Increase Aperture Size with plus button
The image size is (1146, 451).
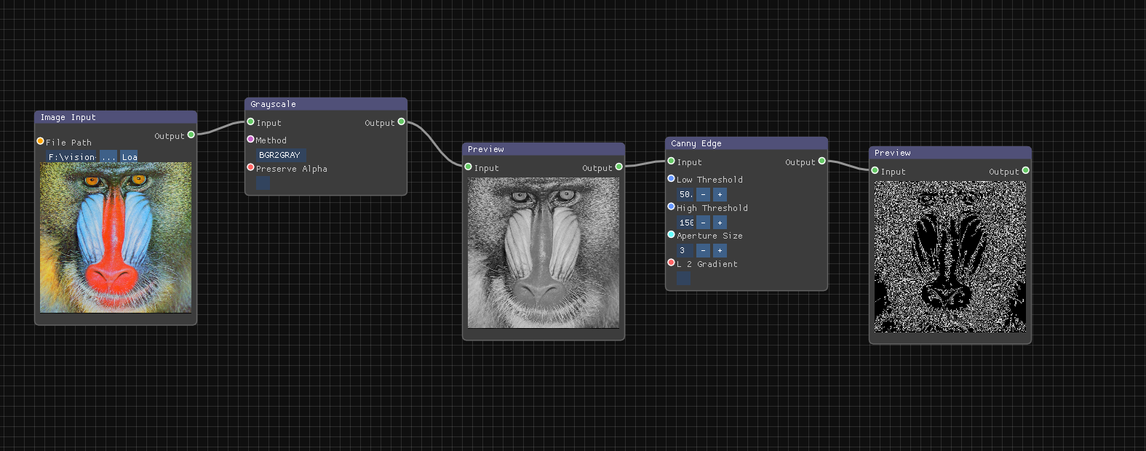point(720,250)
